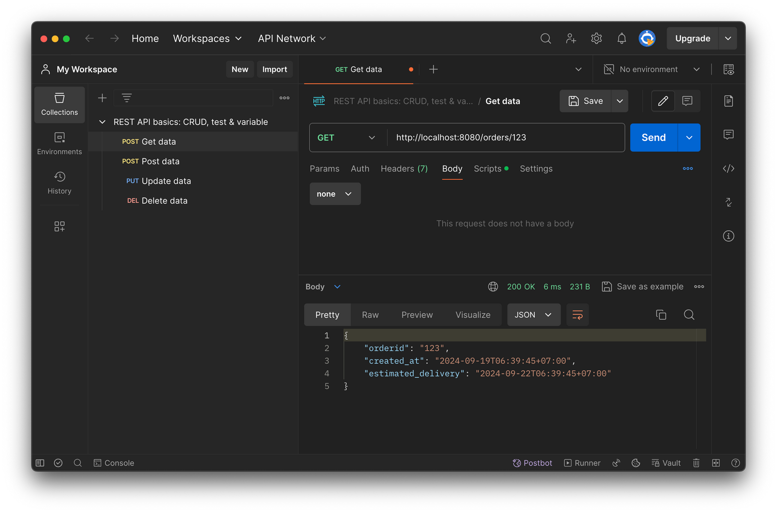Open the Raw response view

point(370,315)
